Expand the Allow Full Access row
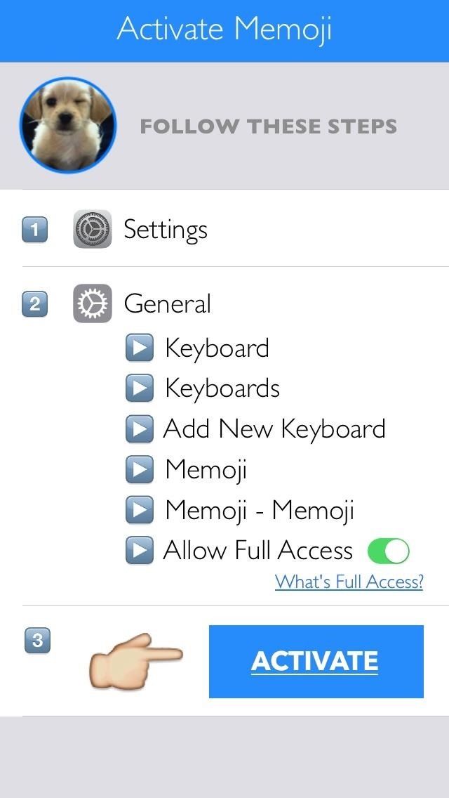The image size is (449, 798). (140, 551)
